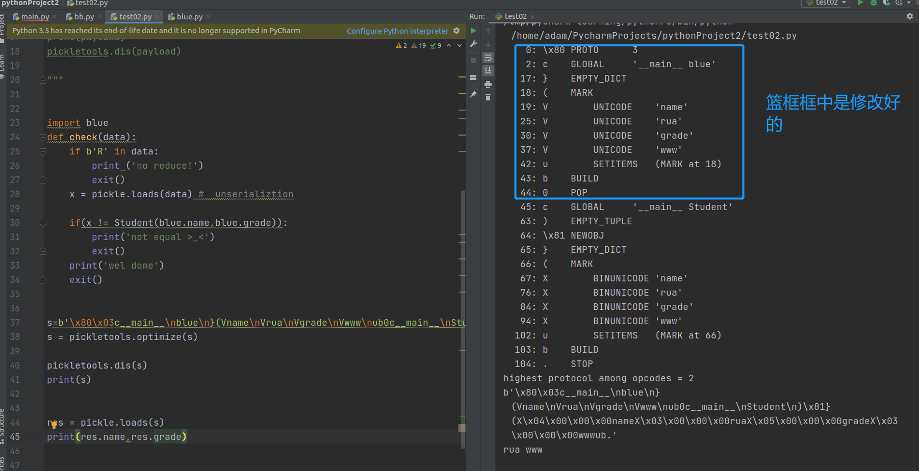Click test02.py in the breadcrumb
Screen dimensions: 919x471
pos(88,3)
